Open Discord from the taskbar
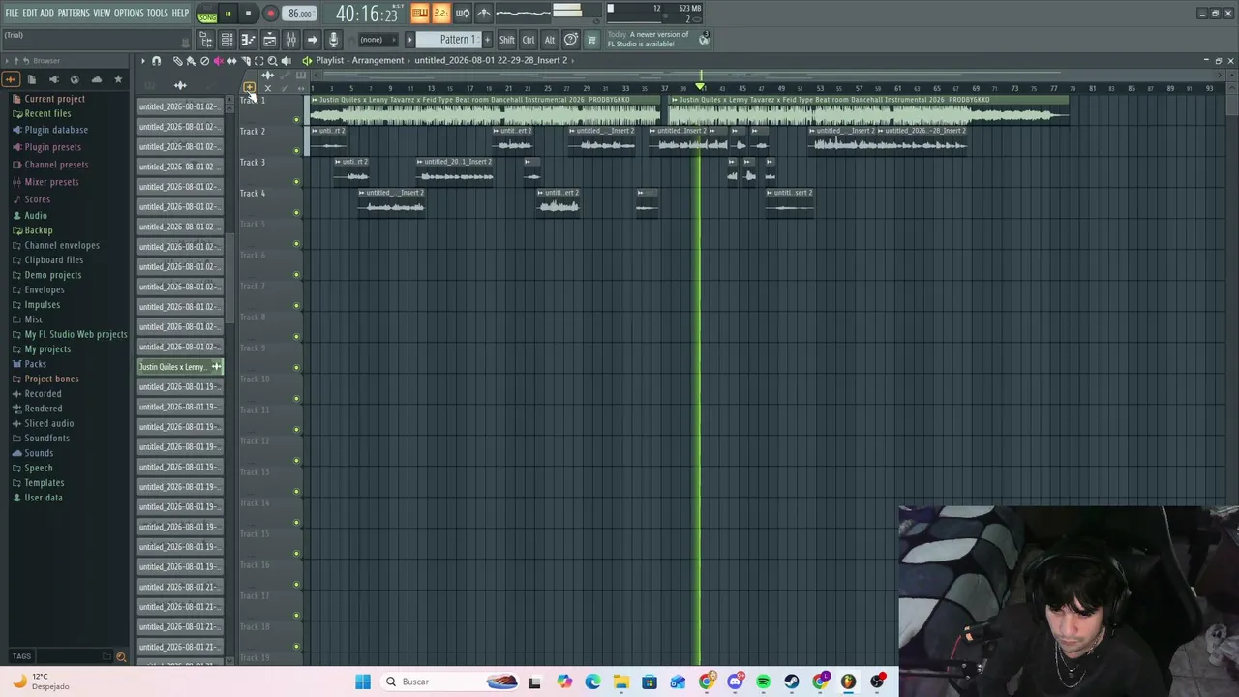 (735, 682)
